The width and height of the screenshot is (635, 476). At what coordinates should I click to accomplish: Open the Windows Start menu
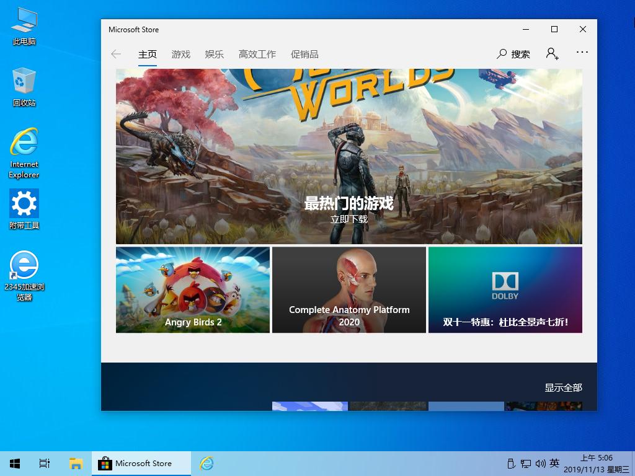15,464
